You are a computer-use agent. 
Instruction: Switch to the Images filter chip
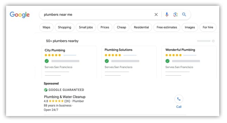pyautogui.click(x=190, y=27)
